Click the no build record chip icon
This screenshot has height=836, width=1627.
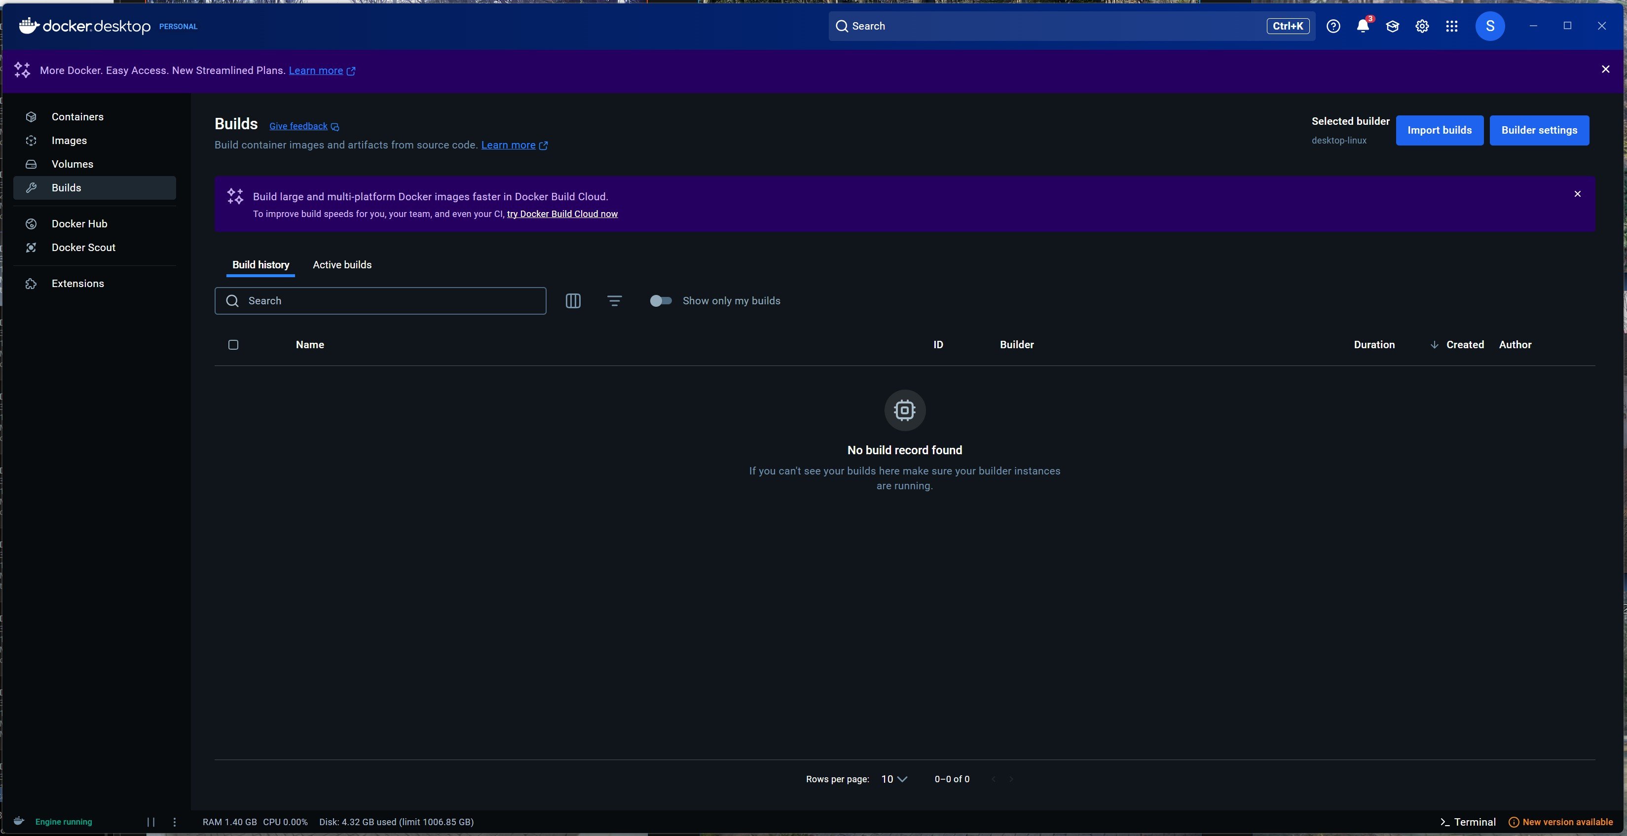click(x=904, y=410)
